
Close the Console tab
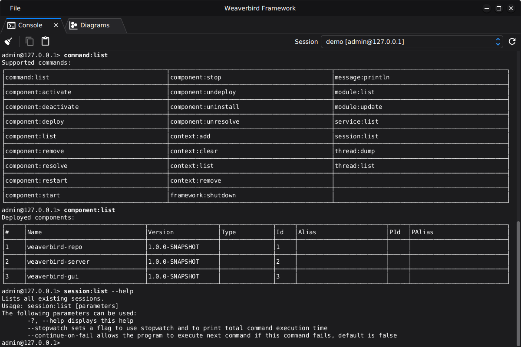(56, 25)
